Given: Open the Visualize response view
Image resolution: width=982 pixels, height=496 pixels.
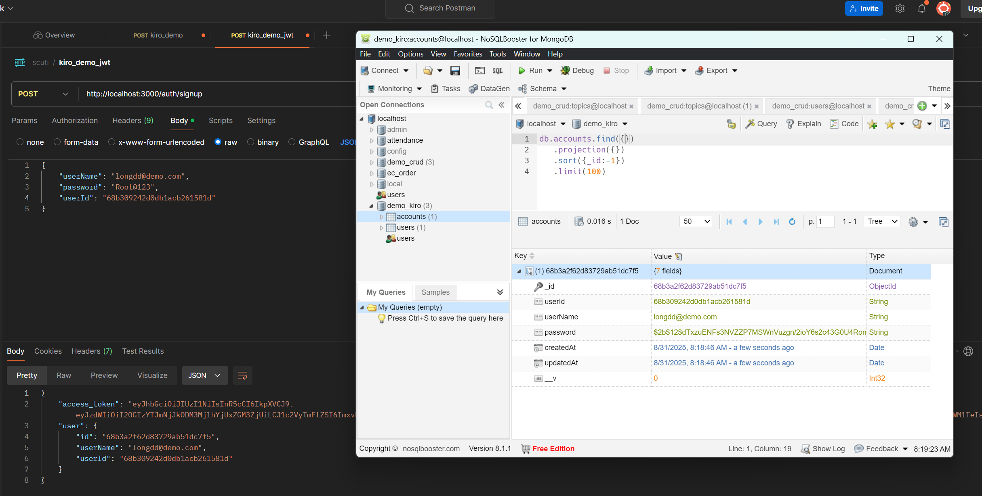Looking at the screenshot, I should (152, 375).
